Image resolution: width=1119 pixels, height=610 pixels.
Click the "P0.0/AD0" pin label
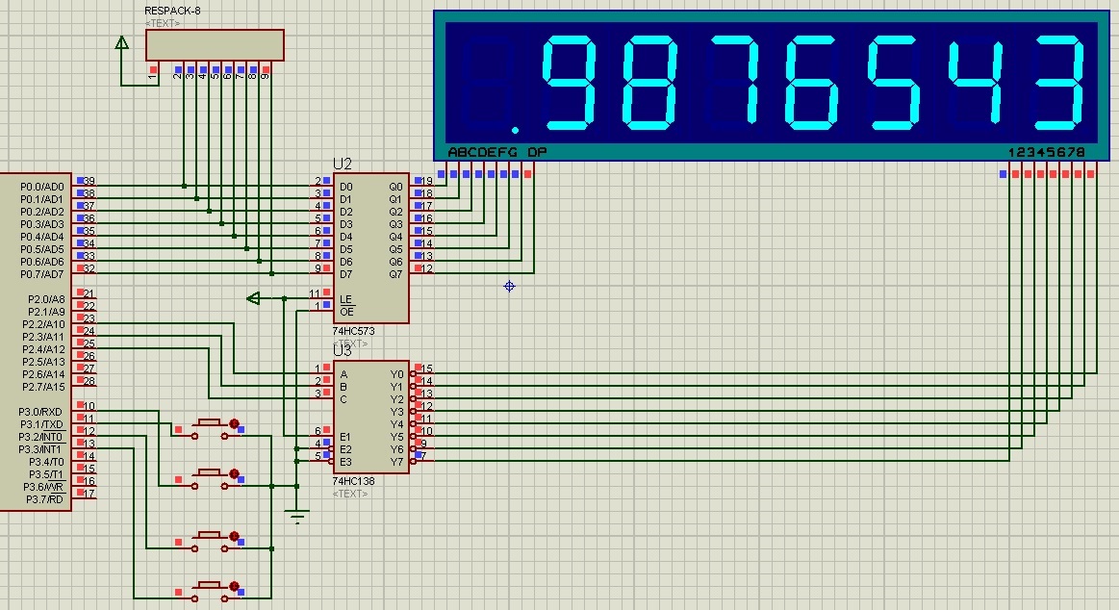pyautogui.click(x=42, y=187)
